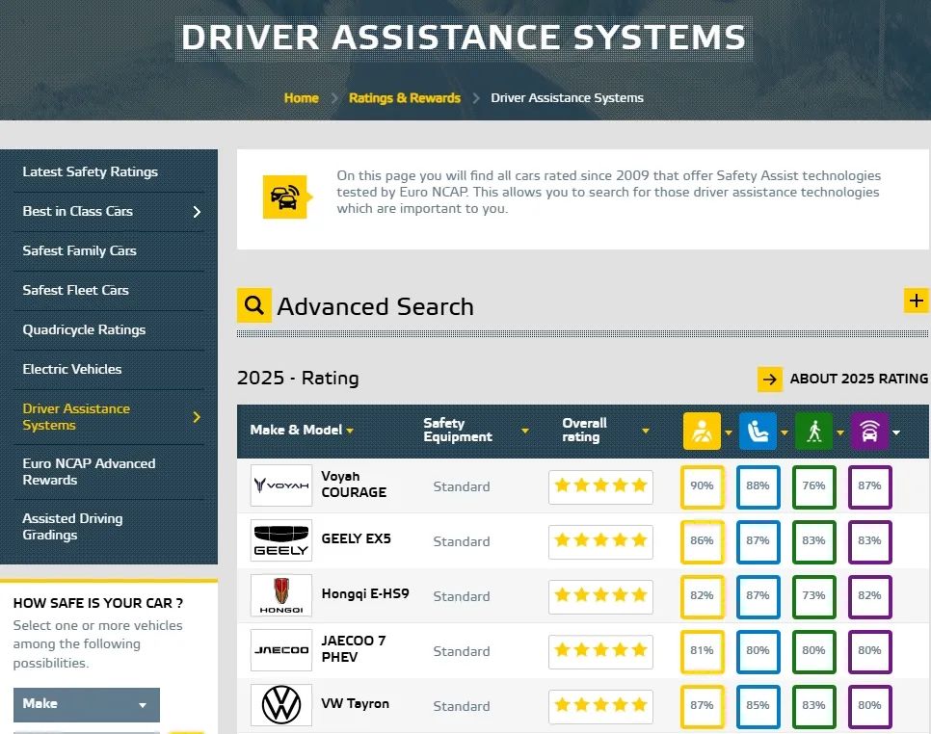Sort by adult occupant score arrow
931x734 pixels.
click(729, 433)
